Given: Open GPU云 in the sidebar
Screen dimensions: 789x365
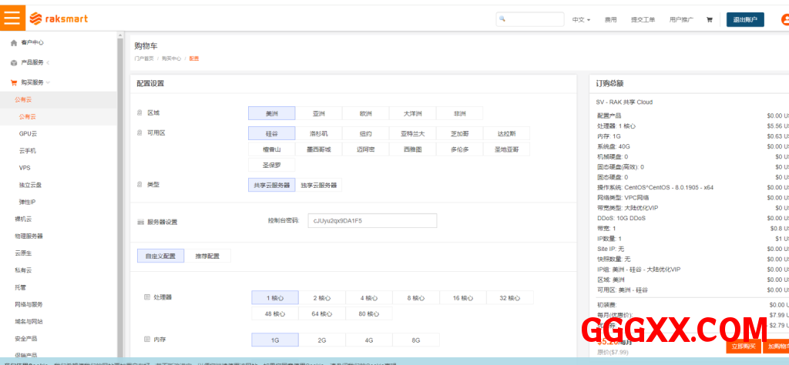Looking at the screenshot, I should pyautogui.click(x=28, y=133).
